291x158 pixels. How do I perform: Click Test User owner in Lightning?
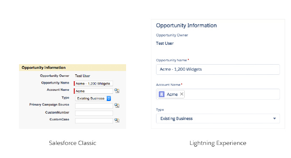[165, 44]
